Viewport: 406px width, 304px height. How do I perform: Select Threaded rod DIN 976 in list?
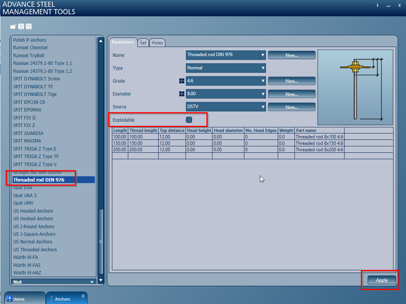[x=54, y=180]
